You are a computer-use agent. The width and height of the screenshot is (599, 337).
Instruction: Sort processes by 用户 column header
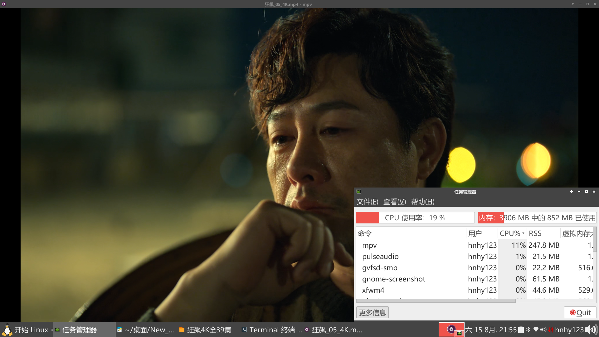tap(482, 233)
